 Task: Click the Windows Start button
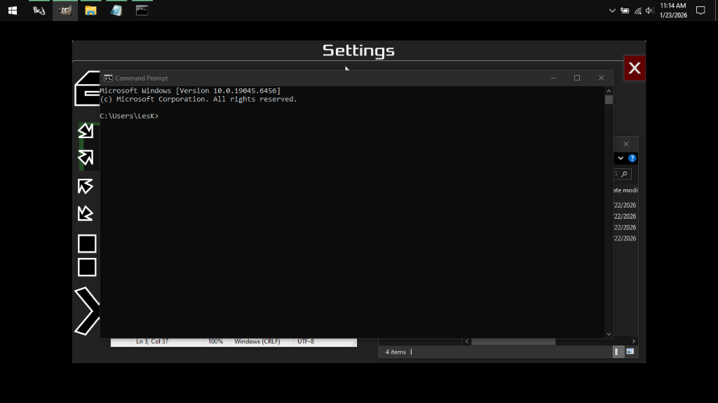pyautogui.click(x=13, y=11)
